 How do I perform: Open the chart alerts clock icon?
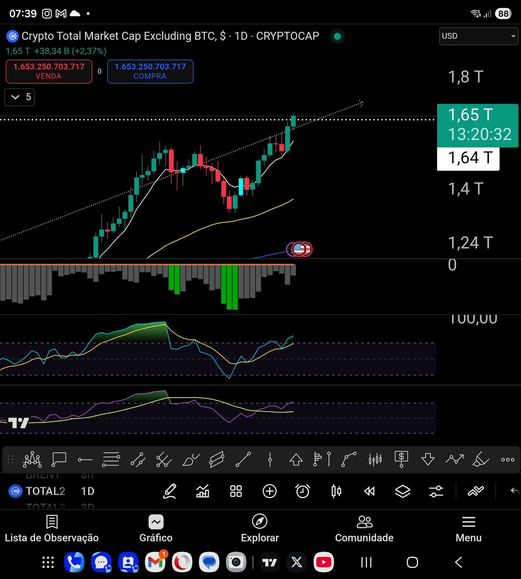pos(302,491)
